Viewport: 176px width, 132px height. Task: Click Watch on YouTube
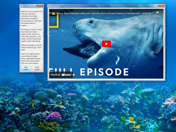pyautogui.click(x=61, y=75)
